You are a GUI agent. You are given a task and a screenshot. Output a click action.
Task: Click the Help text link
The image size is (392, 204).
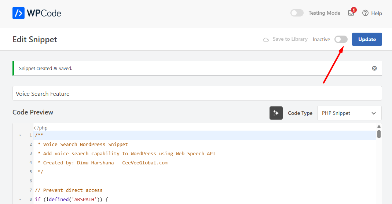377,13
